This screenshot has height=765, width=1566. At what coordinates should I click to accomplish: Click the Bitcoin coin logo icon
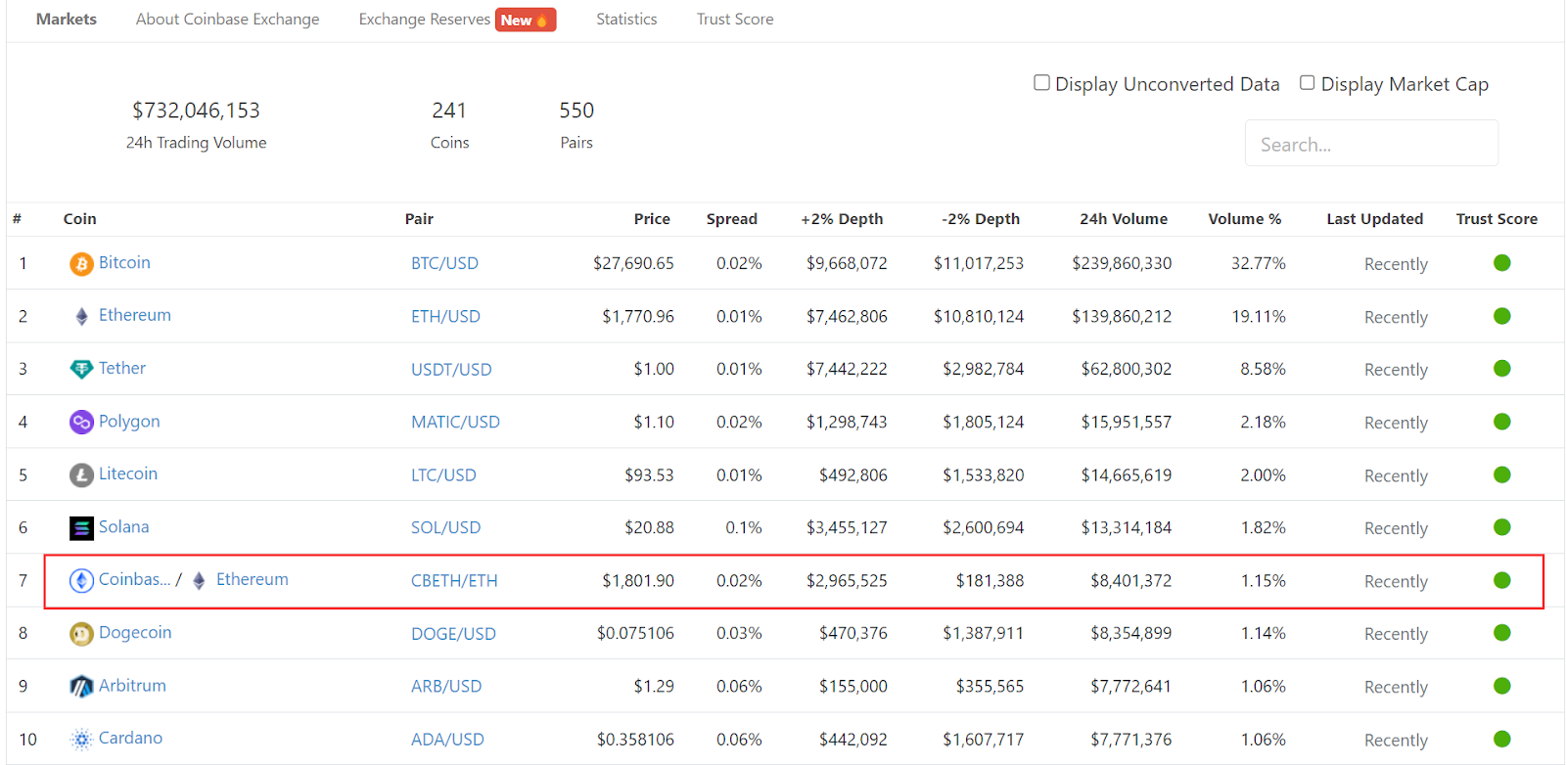pyautogui.click(x=81, y=264)
